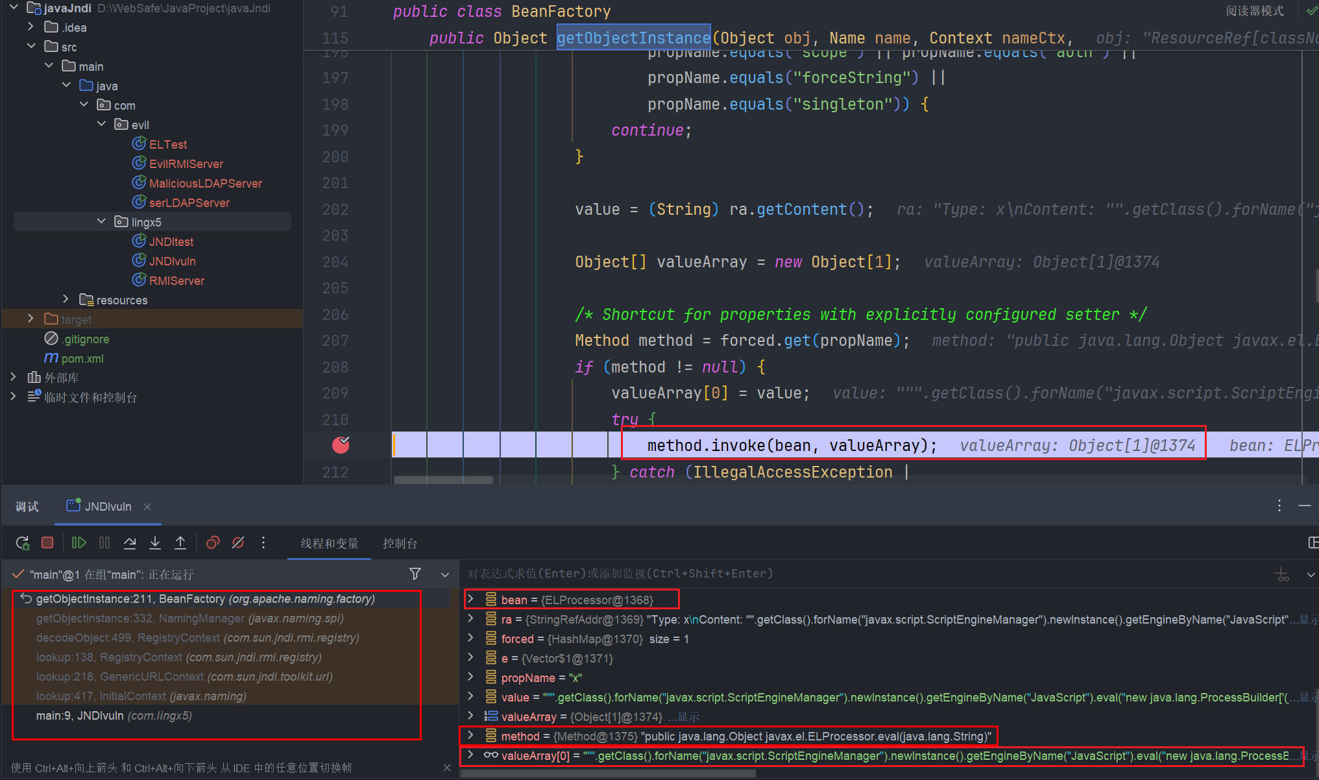Open the View Breakpoints icon

tap(213, 543)
